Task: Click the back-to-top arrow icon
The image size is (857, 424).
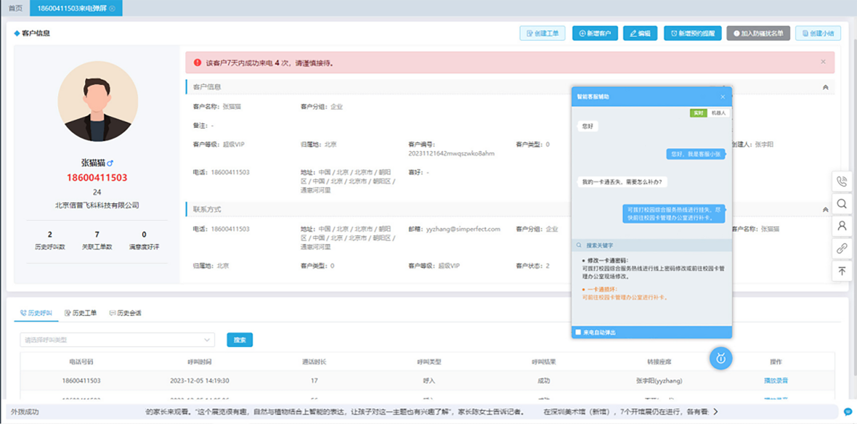Action: [842, 271]
